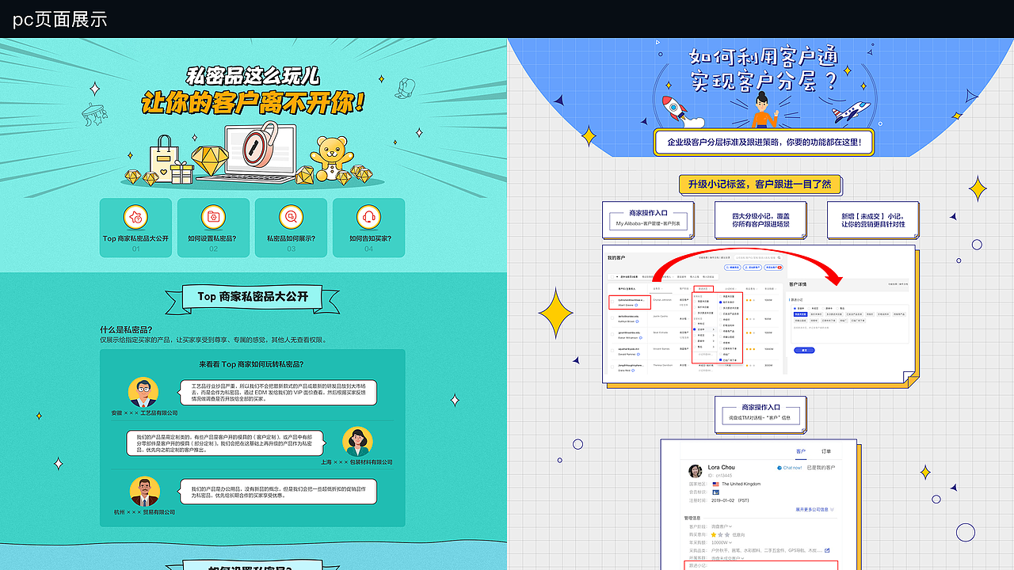Image resolution: width=1014 pixels, height=570 pixels.
Task: Open the 客户阶段 dropdown showing 询盘客户
Action: 722,526
